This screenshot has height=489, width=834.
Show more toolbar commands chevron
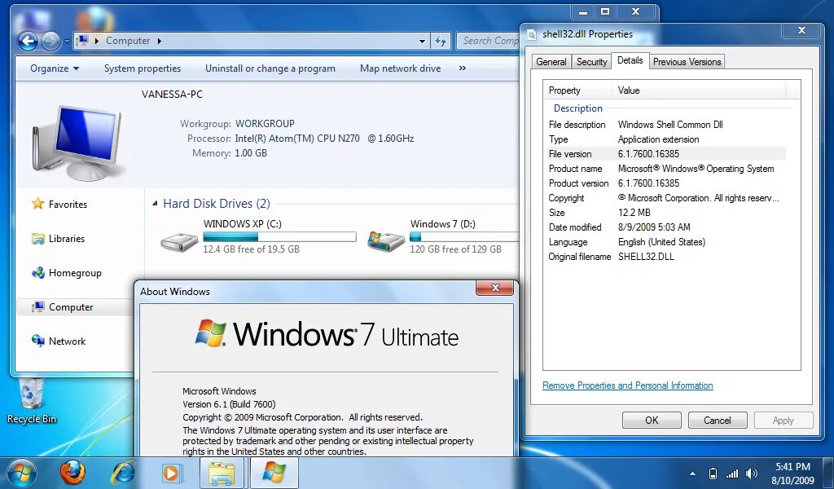[x=463, y=68]
